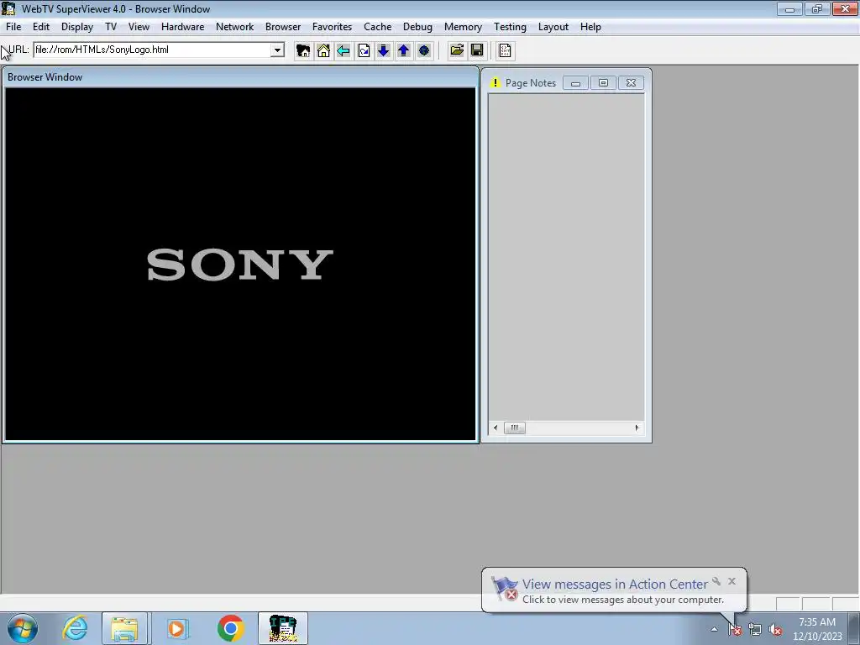Restore down the SuperViewer main window
Screen dimensions: 860x645
[816, 8]
